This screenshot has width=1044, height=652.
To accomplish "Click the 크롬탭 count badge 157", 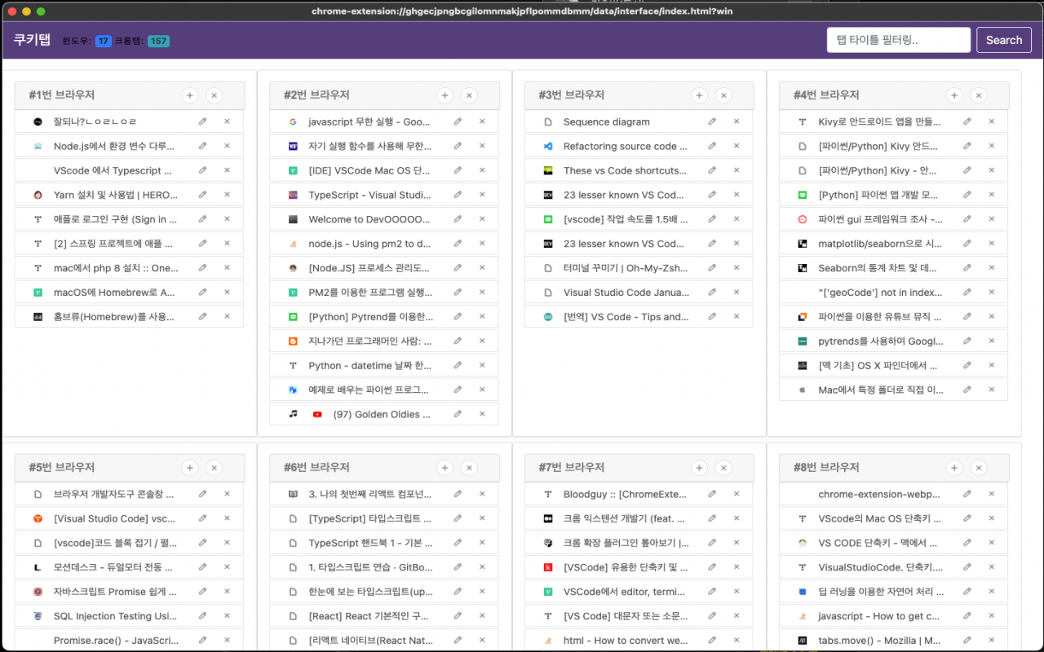I will tap(158, 41).
